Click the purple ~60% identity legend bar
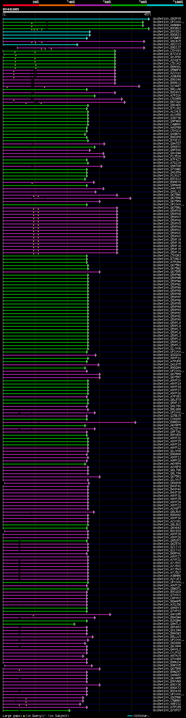This screenshot has height=718, width=186. point(93,5)
